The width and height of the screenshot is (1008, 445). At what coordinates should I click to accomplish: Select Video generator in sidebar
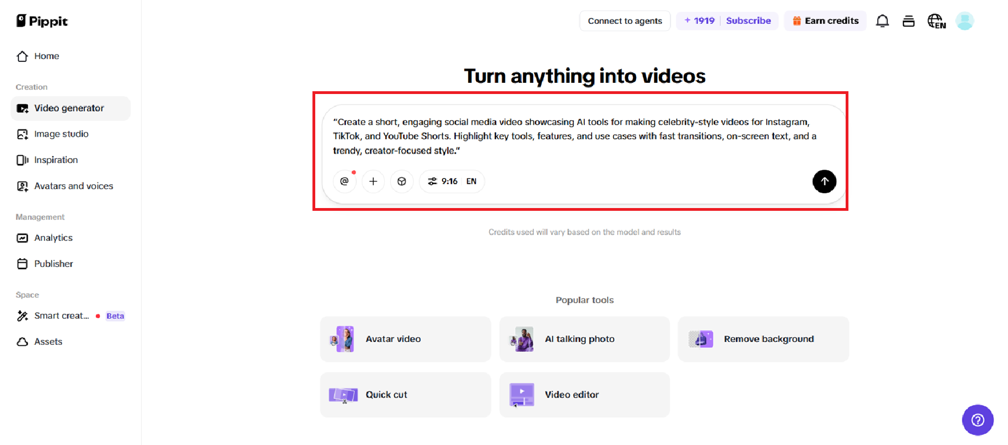coord(71,108)
